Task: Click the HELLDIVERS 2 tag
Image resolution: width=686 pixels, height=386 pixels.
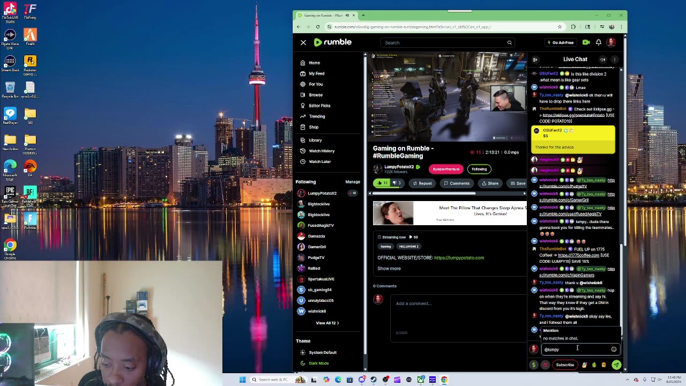Action: pos(408,247)
